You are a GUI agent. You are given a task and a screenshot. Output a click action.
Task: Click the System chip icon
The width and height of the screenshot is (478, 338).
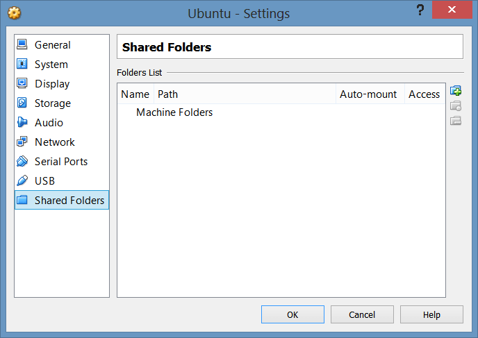(x=22, y=64)
